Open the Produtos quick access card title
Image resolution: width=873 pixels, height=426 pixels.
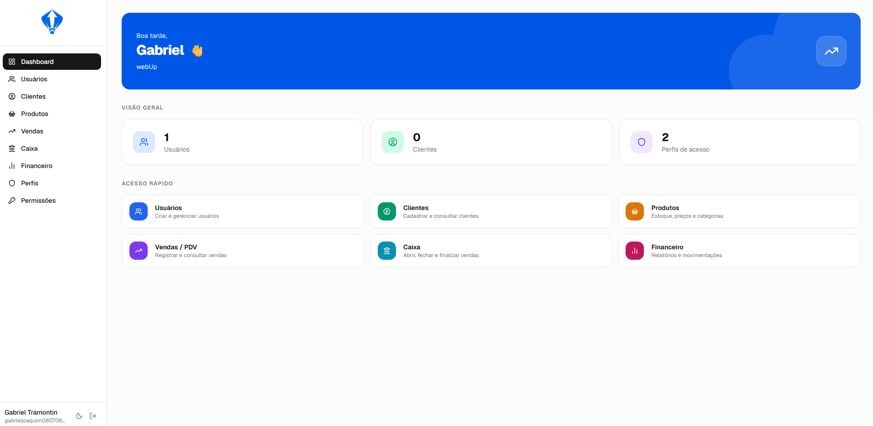click(665, 208)
